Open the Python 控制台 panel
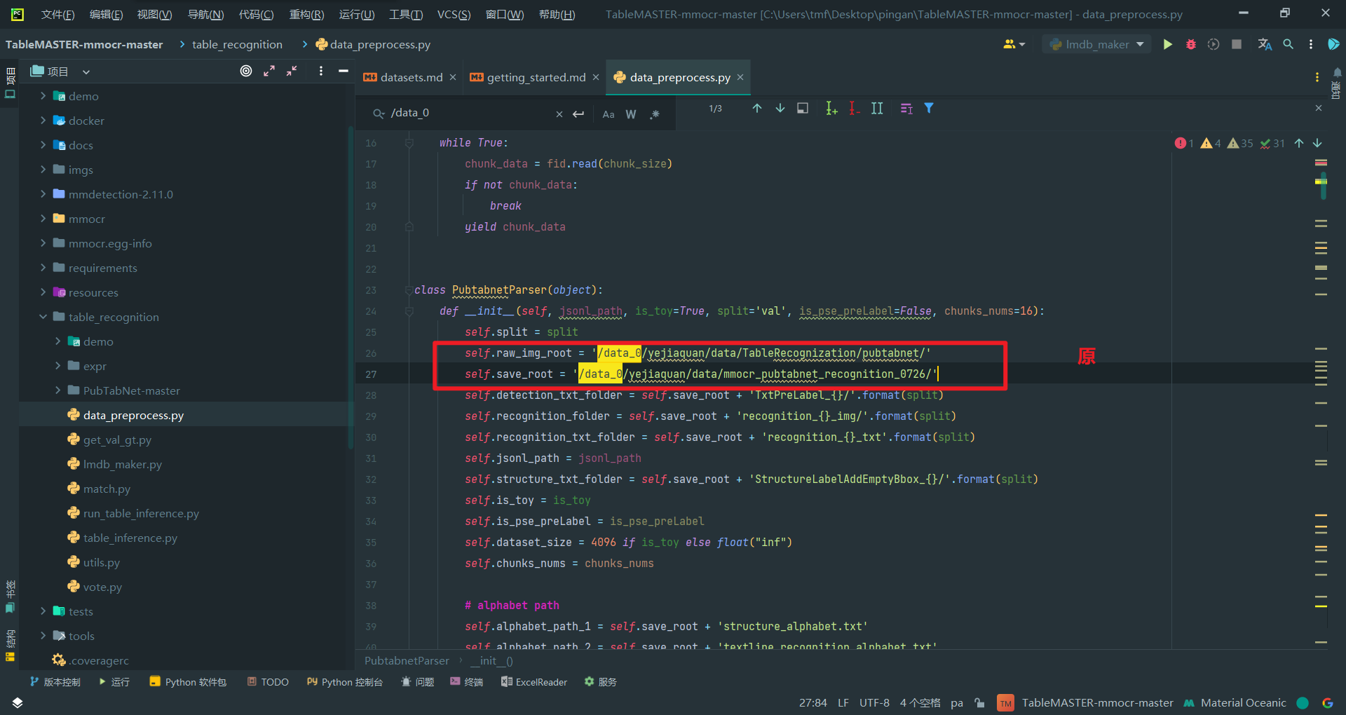The height and width of the screenshot is (715, 1346). pos(344,682)
